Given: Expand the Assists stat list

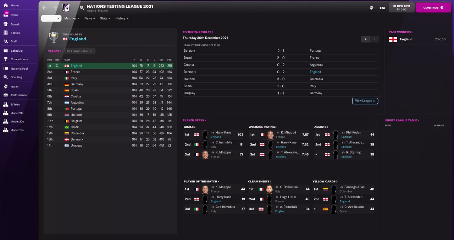Looking at the screenshot, I should point(321,127).
